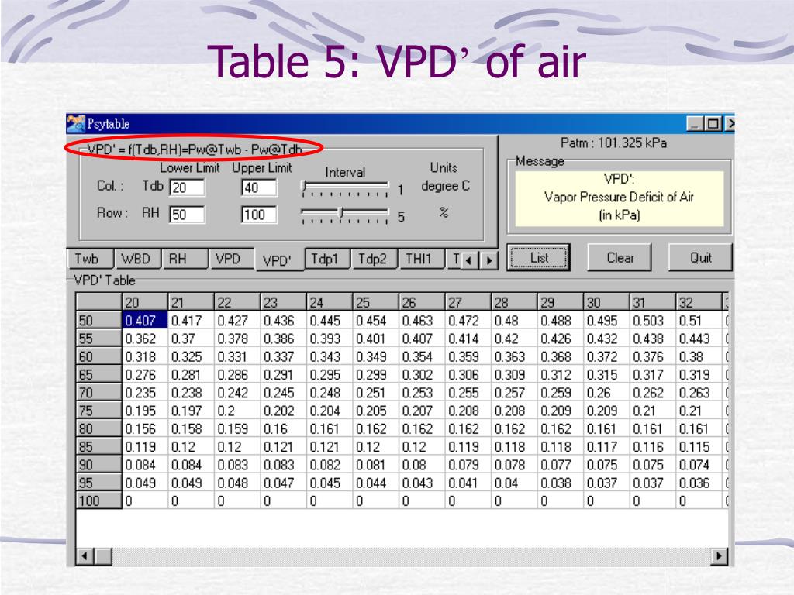794x595 pixels.
Task: Select column header 30
Action: click(606, 302)
